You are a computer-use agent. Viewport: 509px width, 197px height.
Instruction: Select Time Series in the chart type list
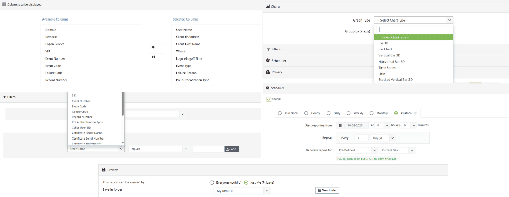387,67
